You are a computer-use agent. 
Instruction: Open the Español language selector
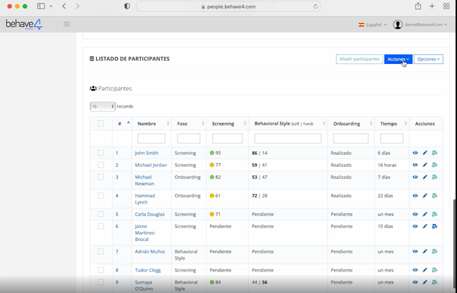pos(373,25)
